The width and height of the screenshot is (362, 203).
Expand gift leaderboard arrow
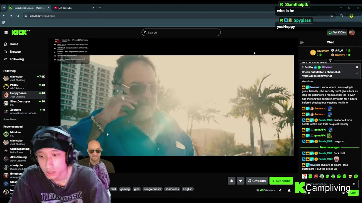pos(330,60)
